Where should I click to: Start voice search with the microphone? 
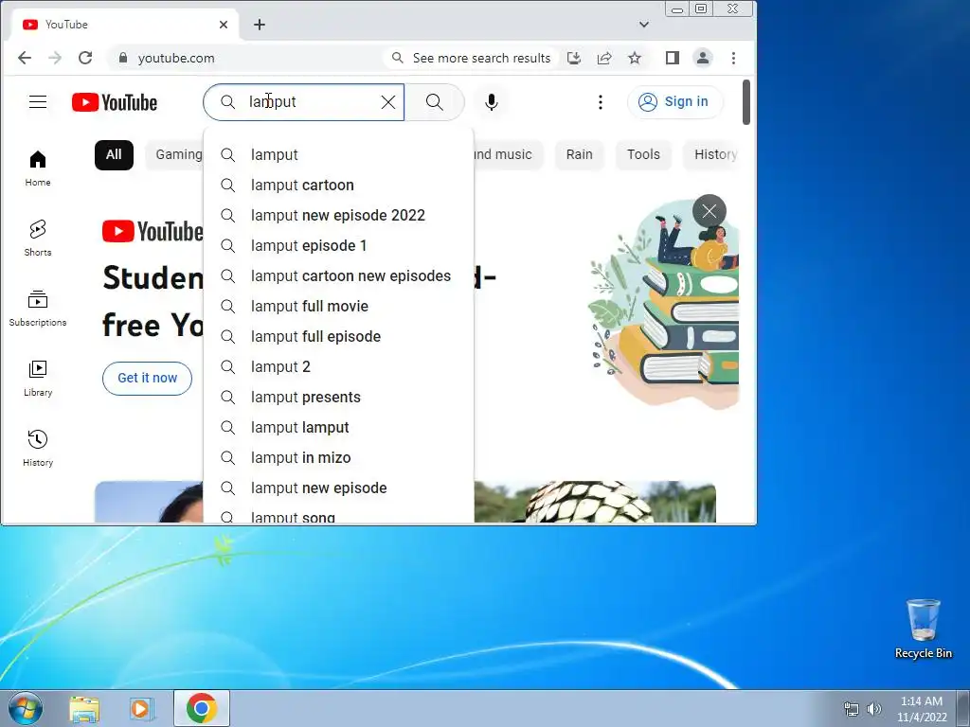click(x=492, y=102)
